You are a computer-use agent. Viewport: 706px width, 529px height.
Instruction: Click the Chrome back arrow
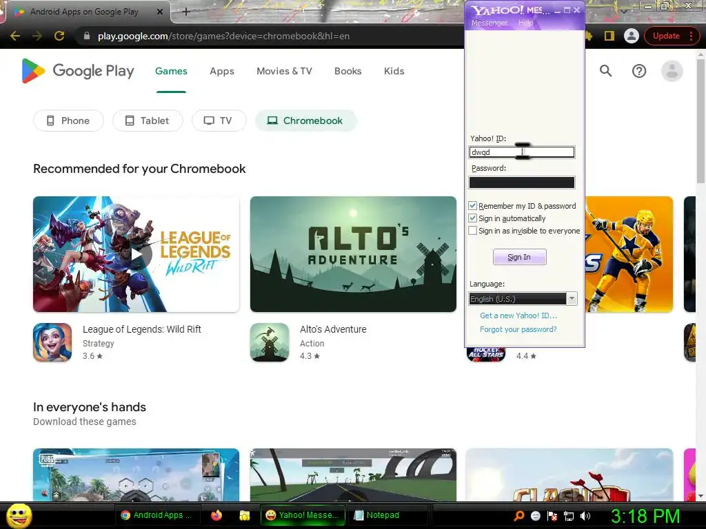(15, 36)
